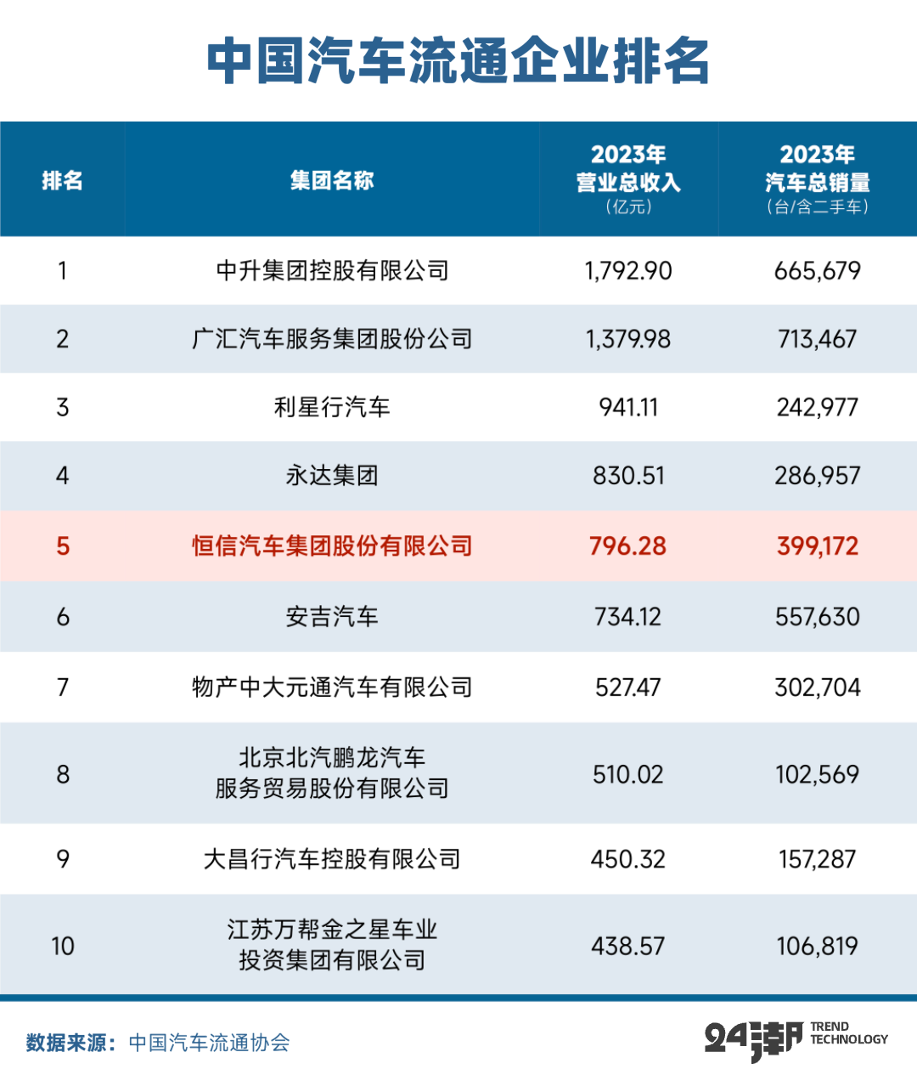The image size is (917, 1086).
Task: Click TREND TECHNOLOGY text
Action: 848,1033
